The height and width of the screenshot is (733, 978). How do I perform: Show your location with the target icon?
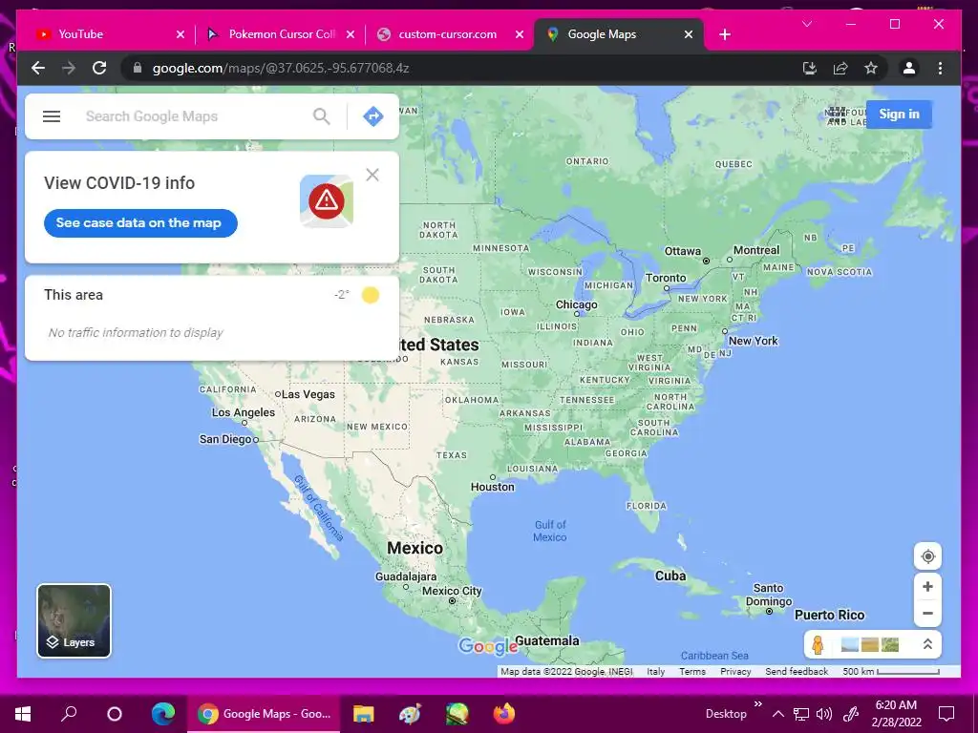point(927,556)
